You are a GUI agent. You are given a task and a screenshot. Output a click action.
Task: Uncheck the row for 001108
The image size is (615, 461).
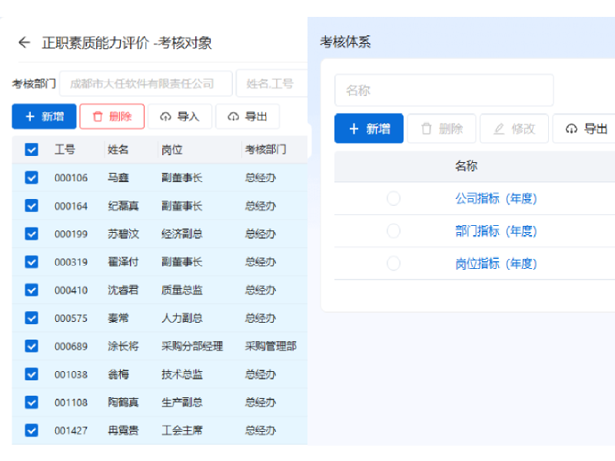pyautogui.click(x=32, y=402)
